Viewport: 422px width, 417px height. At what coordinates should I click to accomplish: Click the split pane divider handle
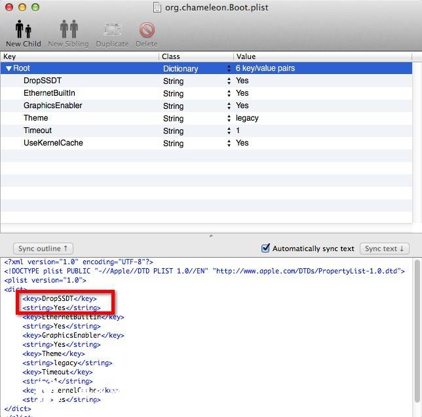pos(210,236)
